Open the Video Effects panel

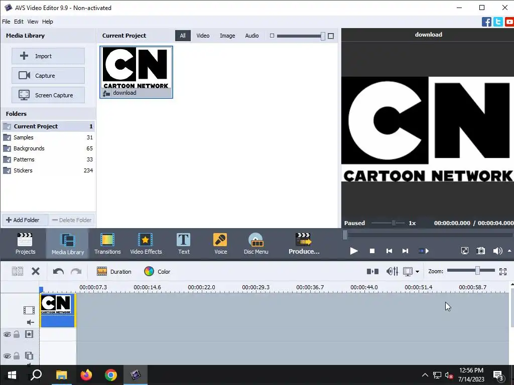146,244
